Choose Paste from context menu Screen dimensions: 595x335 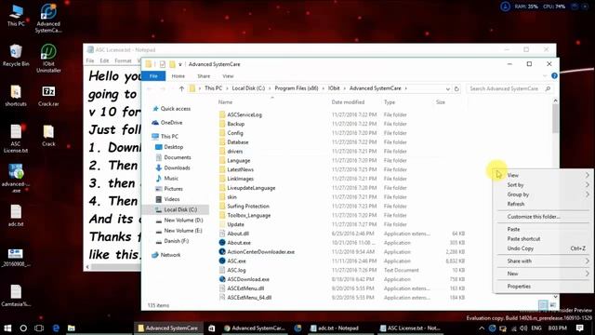coord(543,229)
